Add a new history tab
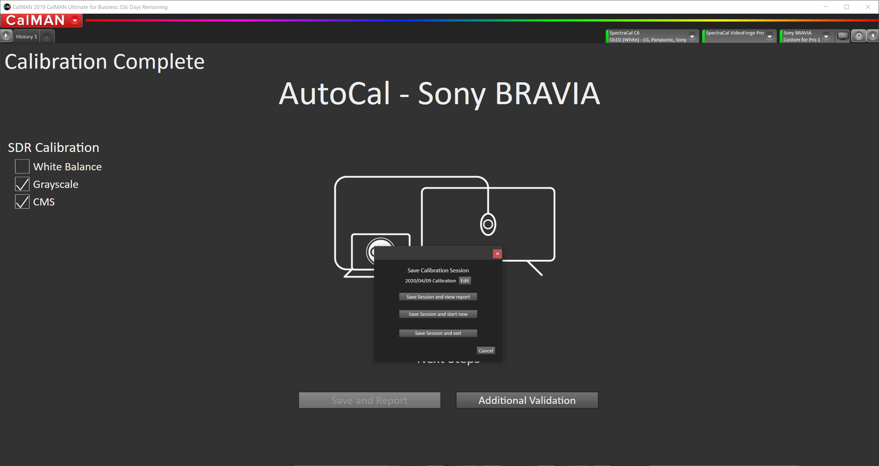This screenshot has width=879, height=466. 47,37
